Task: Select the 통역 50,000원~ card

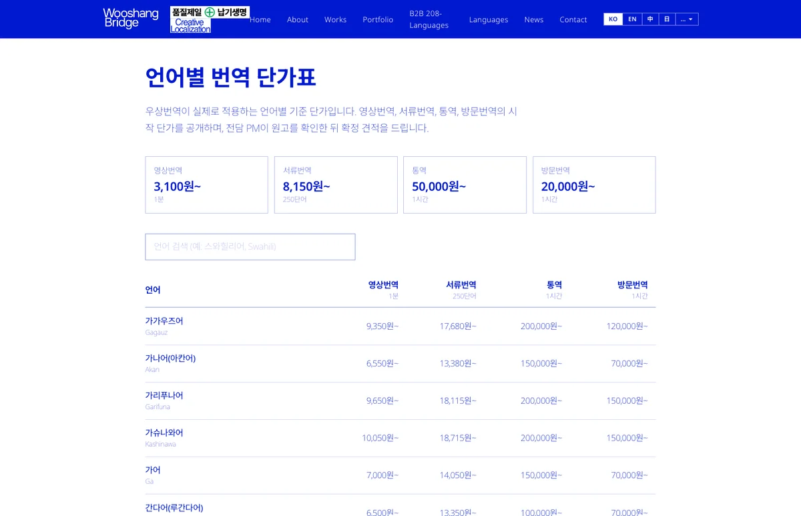Action: [x=465, y=185]
